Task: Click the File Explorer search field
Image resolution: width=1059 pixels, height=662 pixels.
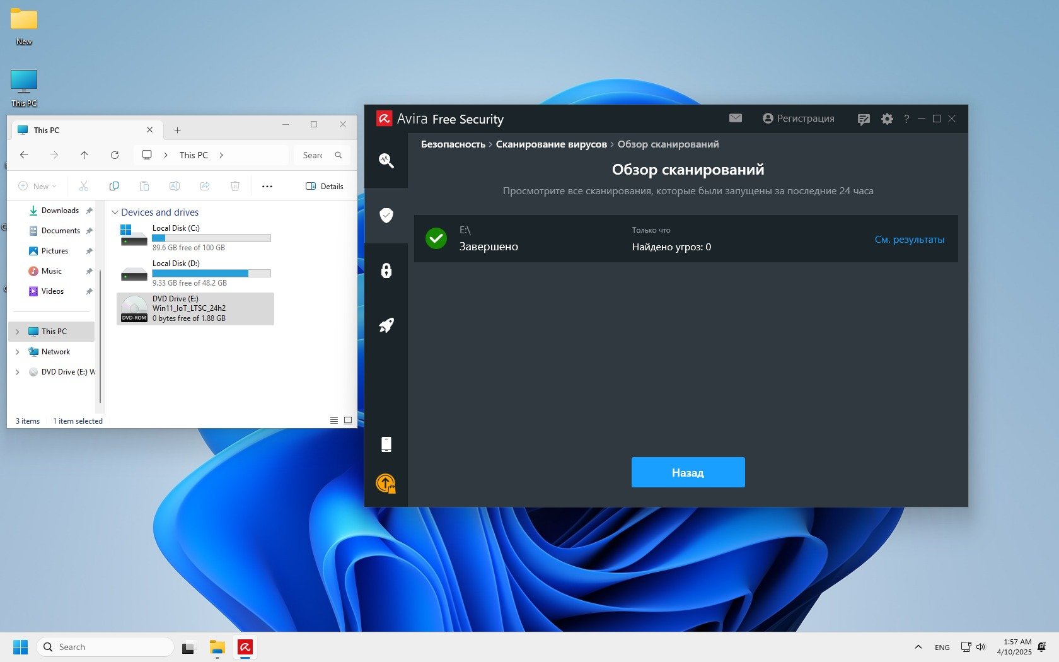Action: tap(318, 155)
